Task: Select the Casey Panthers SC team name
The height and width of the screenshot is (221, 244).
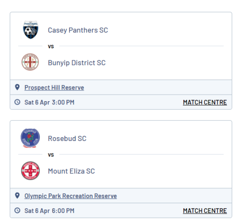Action: (78, 30)
